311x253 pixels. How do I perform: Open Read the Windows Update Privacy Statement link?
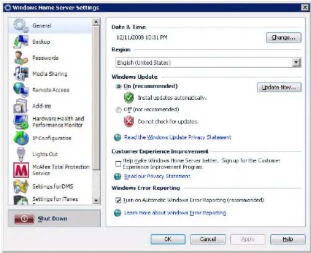177,137
